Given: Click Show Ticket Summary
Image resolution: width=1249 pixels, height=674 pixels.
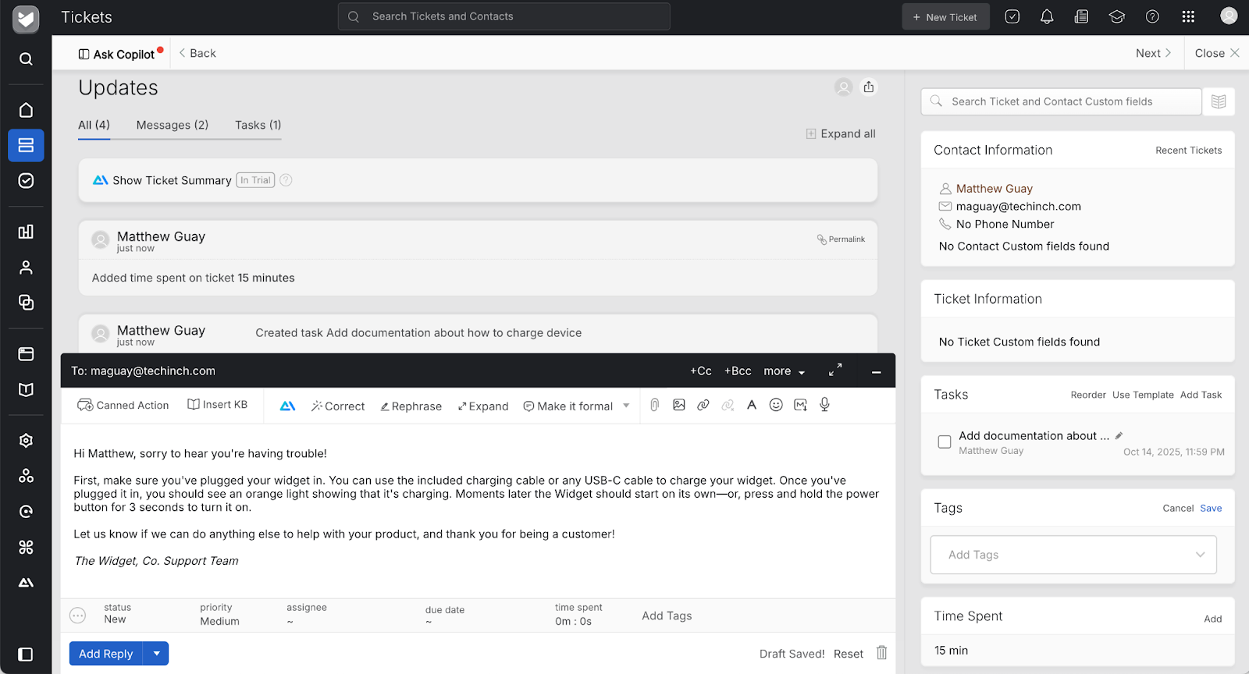Looking at the screenshot, I should [x=172, y=180].
